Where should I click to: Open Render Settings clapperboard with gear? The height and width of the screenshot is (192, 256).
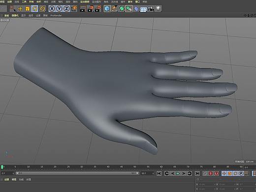pos(98,8)
